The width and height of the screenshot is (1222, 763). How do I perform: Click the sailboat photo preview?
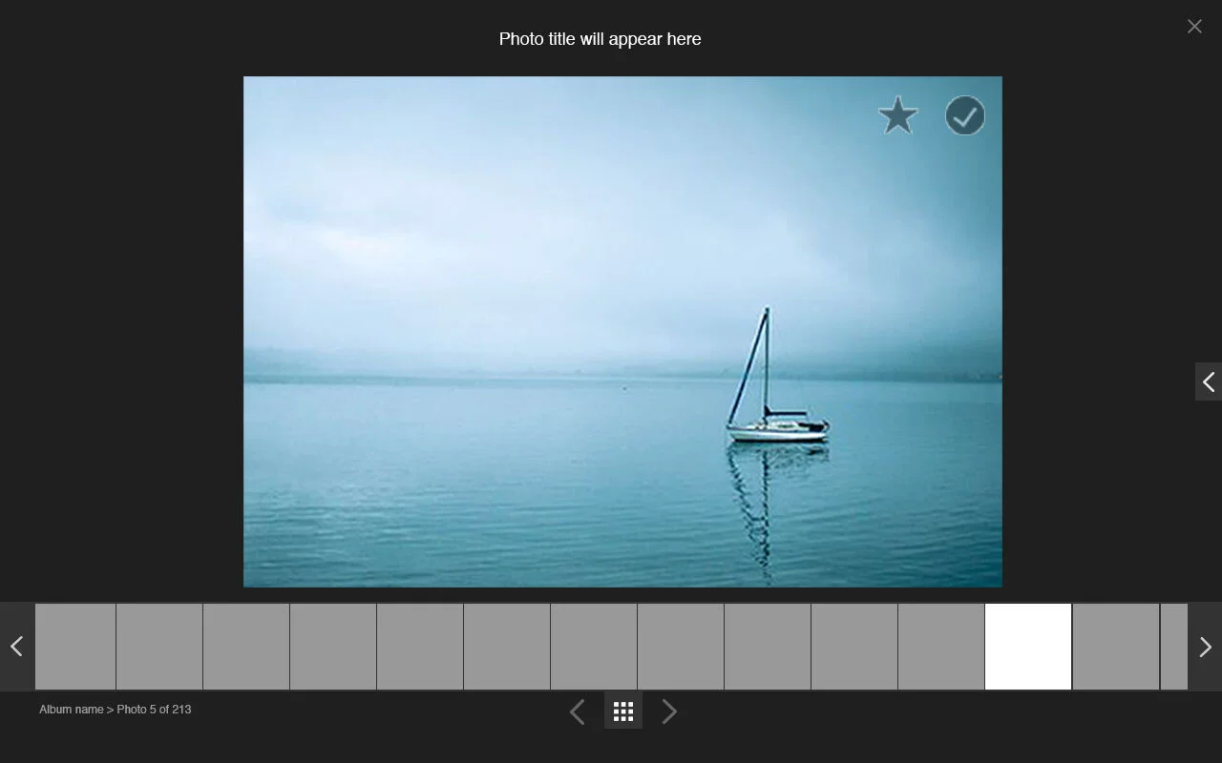(622, 332)
